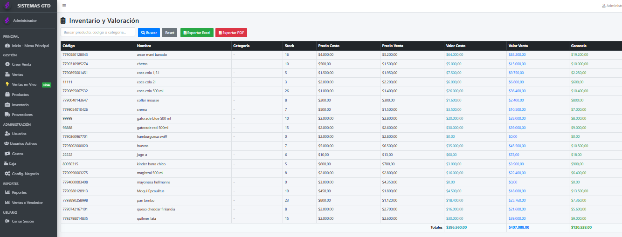Click the Usuarios Activos group icon

coord(6,143)
